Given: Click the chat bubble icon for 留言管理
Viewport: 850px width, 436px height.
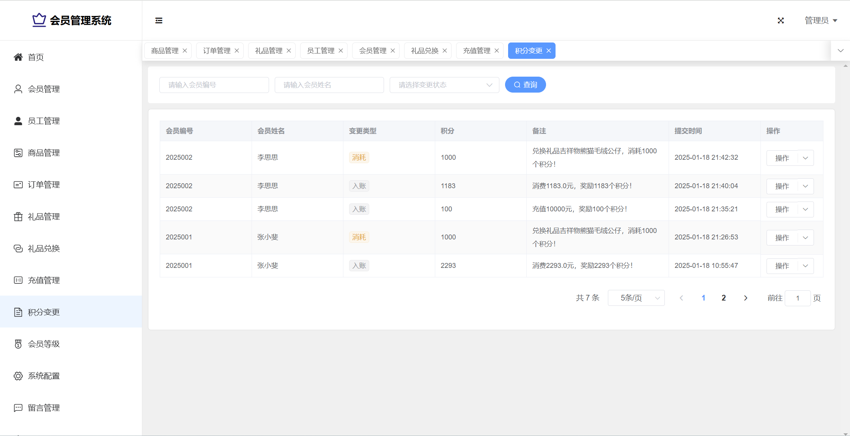Looking at the screenshot, I should point(18,408).
